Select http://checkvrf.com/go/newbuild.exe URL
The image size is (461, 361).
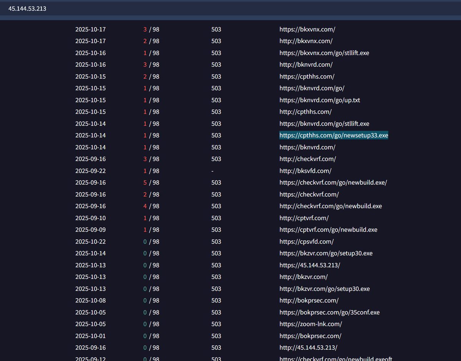click(x=331, y=206)
